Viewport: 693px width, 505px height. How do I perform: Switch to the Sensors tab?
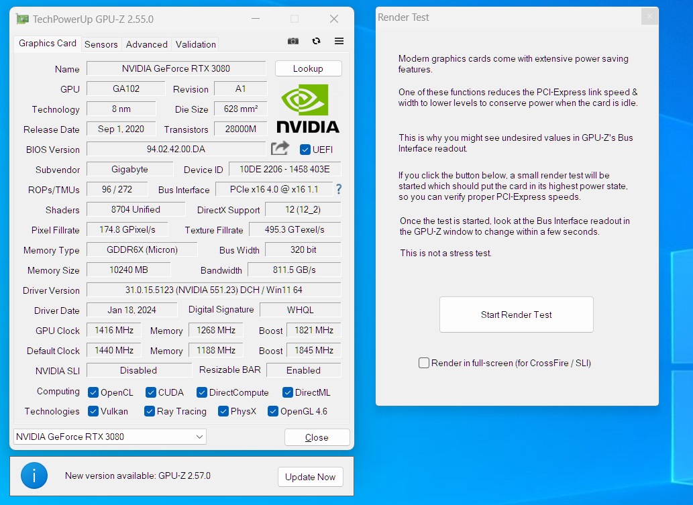(x=101, y=44)
